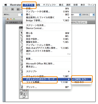Expand 最近使用したファイルを開く submenu
This screenshot has width=98, height=104.
pos(69,17)
